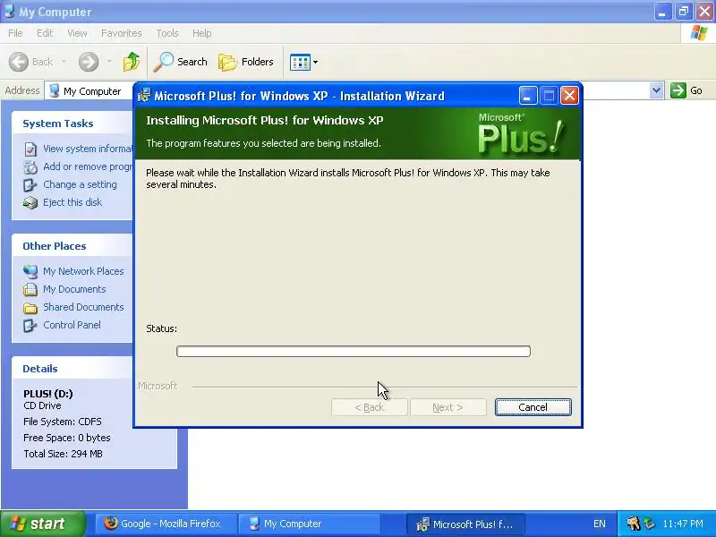This screenshot has height=537, width=716.
Task: Click the Shared Documents folder icon
Action: pos(30,308)
